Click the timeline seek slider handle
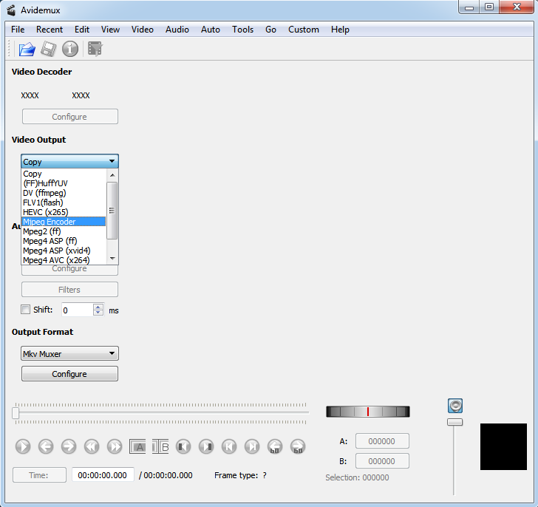 coord(16,413)
